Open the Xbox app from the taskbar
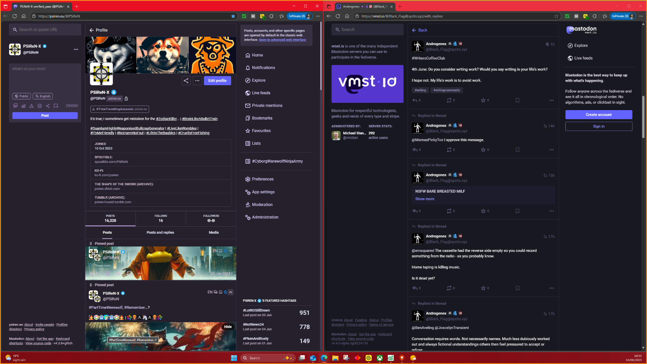 tap(380, 358)
